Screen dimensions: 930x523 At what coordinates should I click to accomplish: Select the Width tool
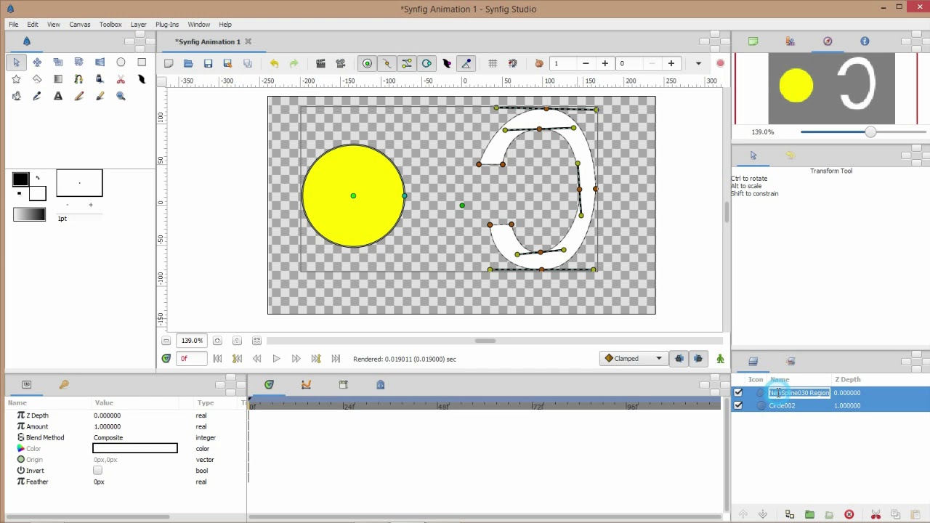(142, 79)
